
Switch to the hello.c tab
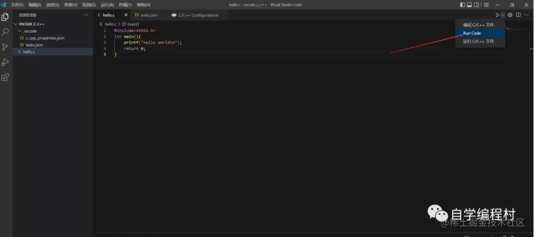coord(112,15)
